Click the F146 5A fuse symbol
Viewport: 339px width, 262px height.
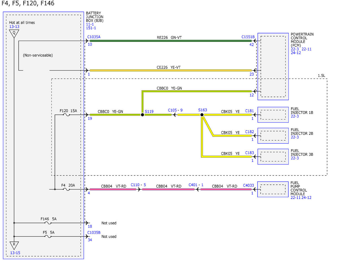[48, 223]
